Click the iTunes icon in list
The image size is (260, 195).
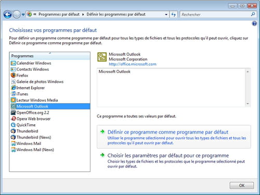(x=14, y=94)
